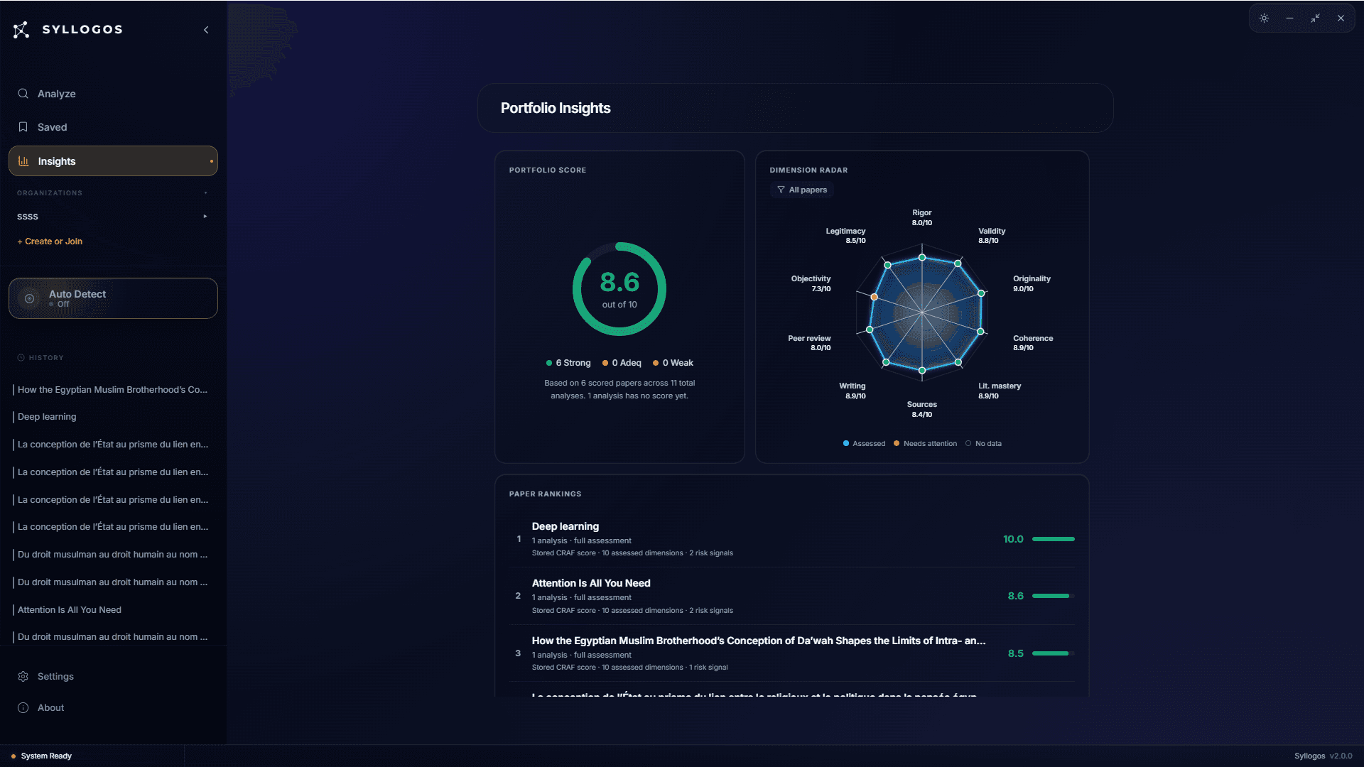Click the Rigor 8.0/10 radar label
The width and height of the screenshot is (1364, 767).
click(x=922, y=218)
